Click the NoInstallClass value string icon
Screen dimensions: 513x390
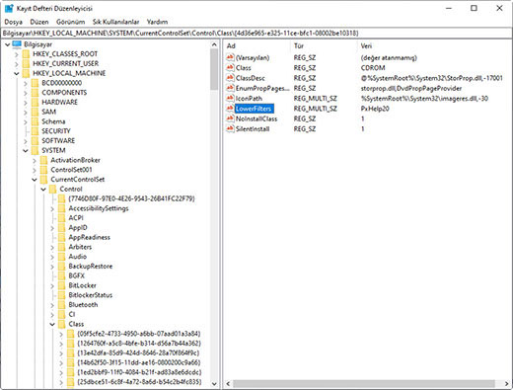[x=230, y=118]
